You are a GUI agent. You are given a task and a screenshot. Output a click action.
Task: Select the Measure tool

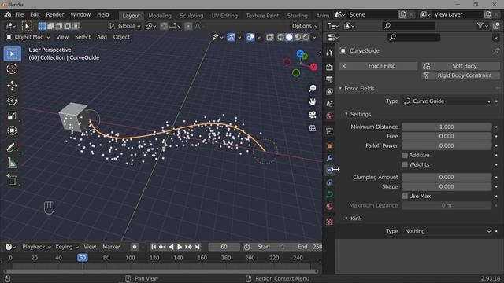tap(13, 163)
